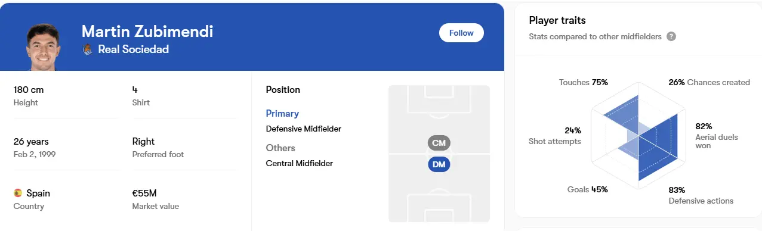This screenshot has width=762, height=231.
Task: Click the Chances created 26% label
Action: click(x=709, y=82)
